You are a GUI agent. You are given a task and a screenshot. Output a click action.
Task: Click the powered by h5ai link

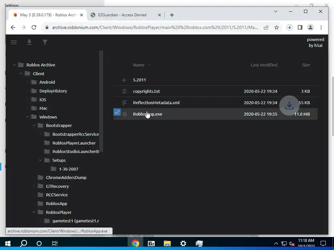point(315,42)
